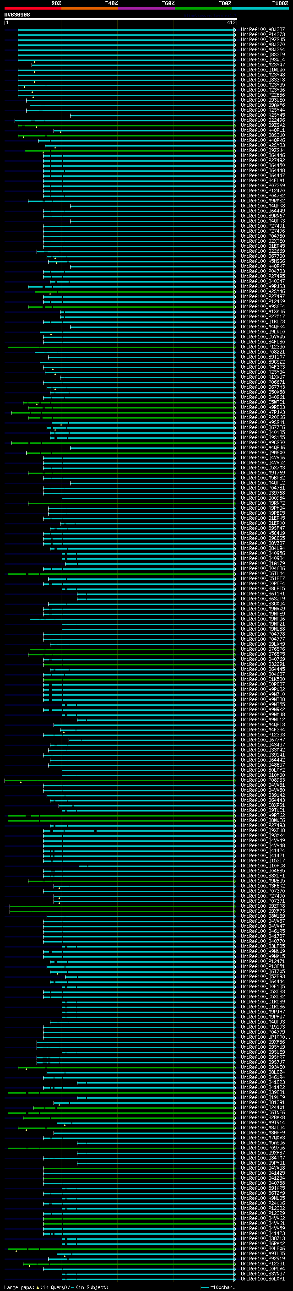Select label UniRef100_P24006
Screen dimensions: 293x1291
[263, 1204]
